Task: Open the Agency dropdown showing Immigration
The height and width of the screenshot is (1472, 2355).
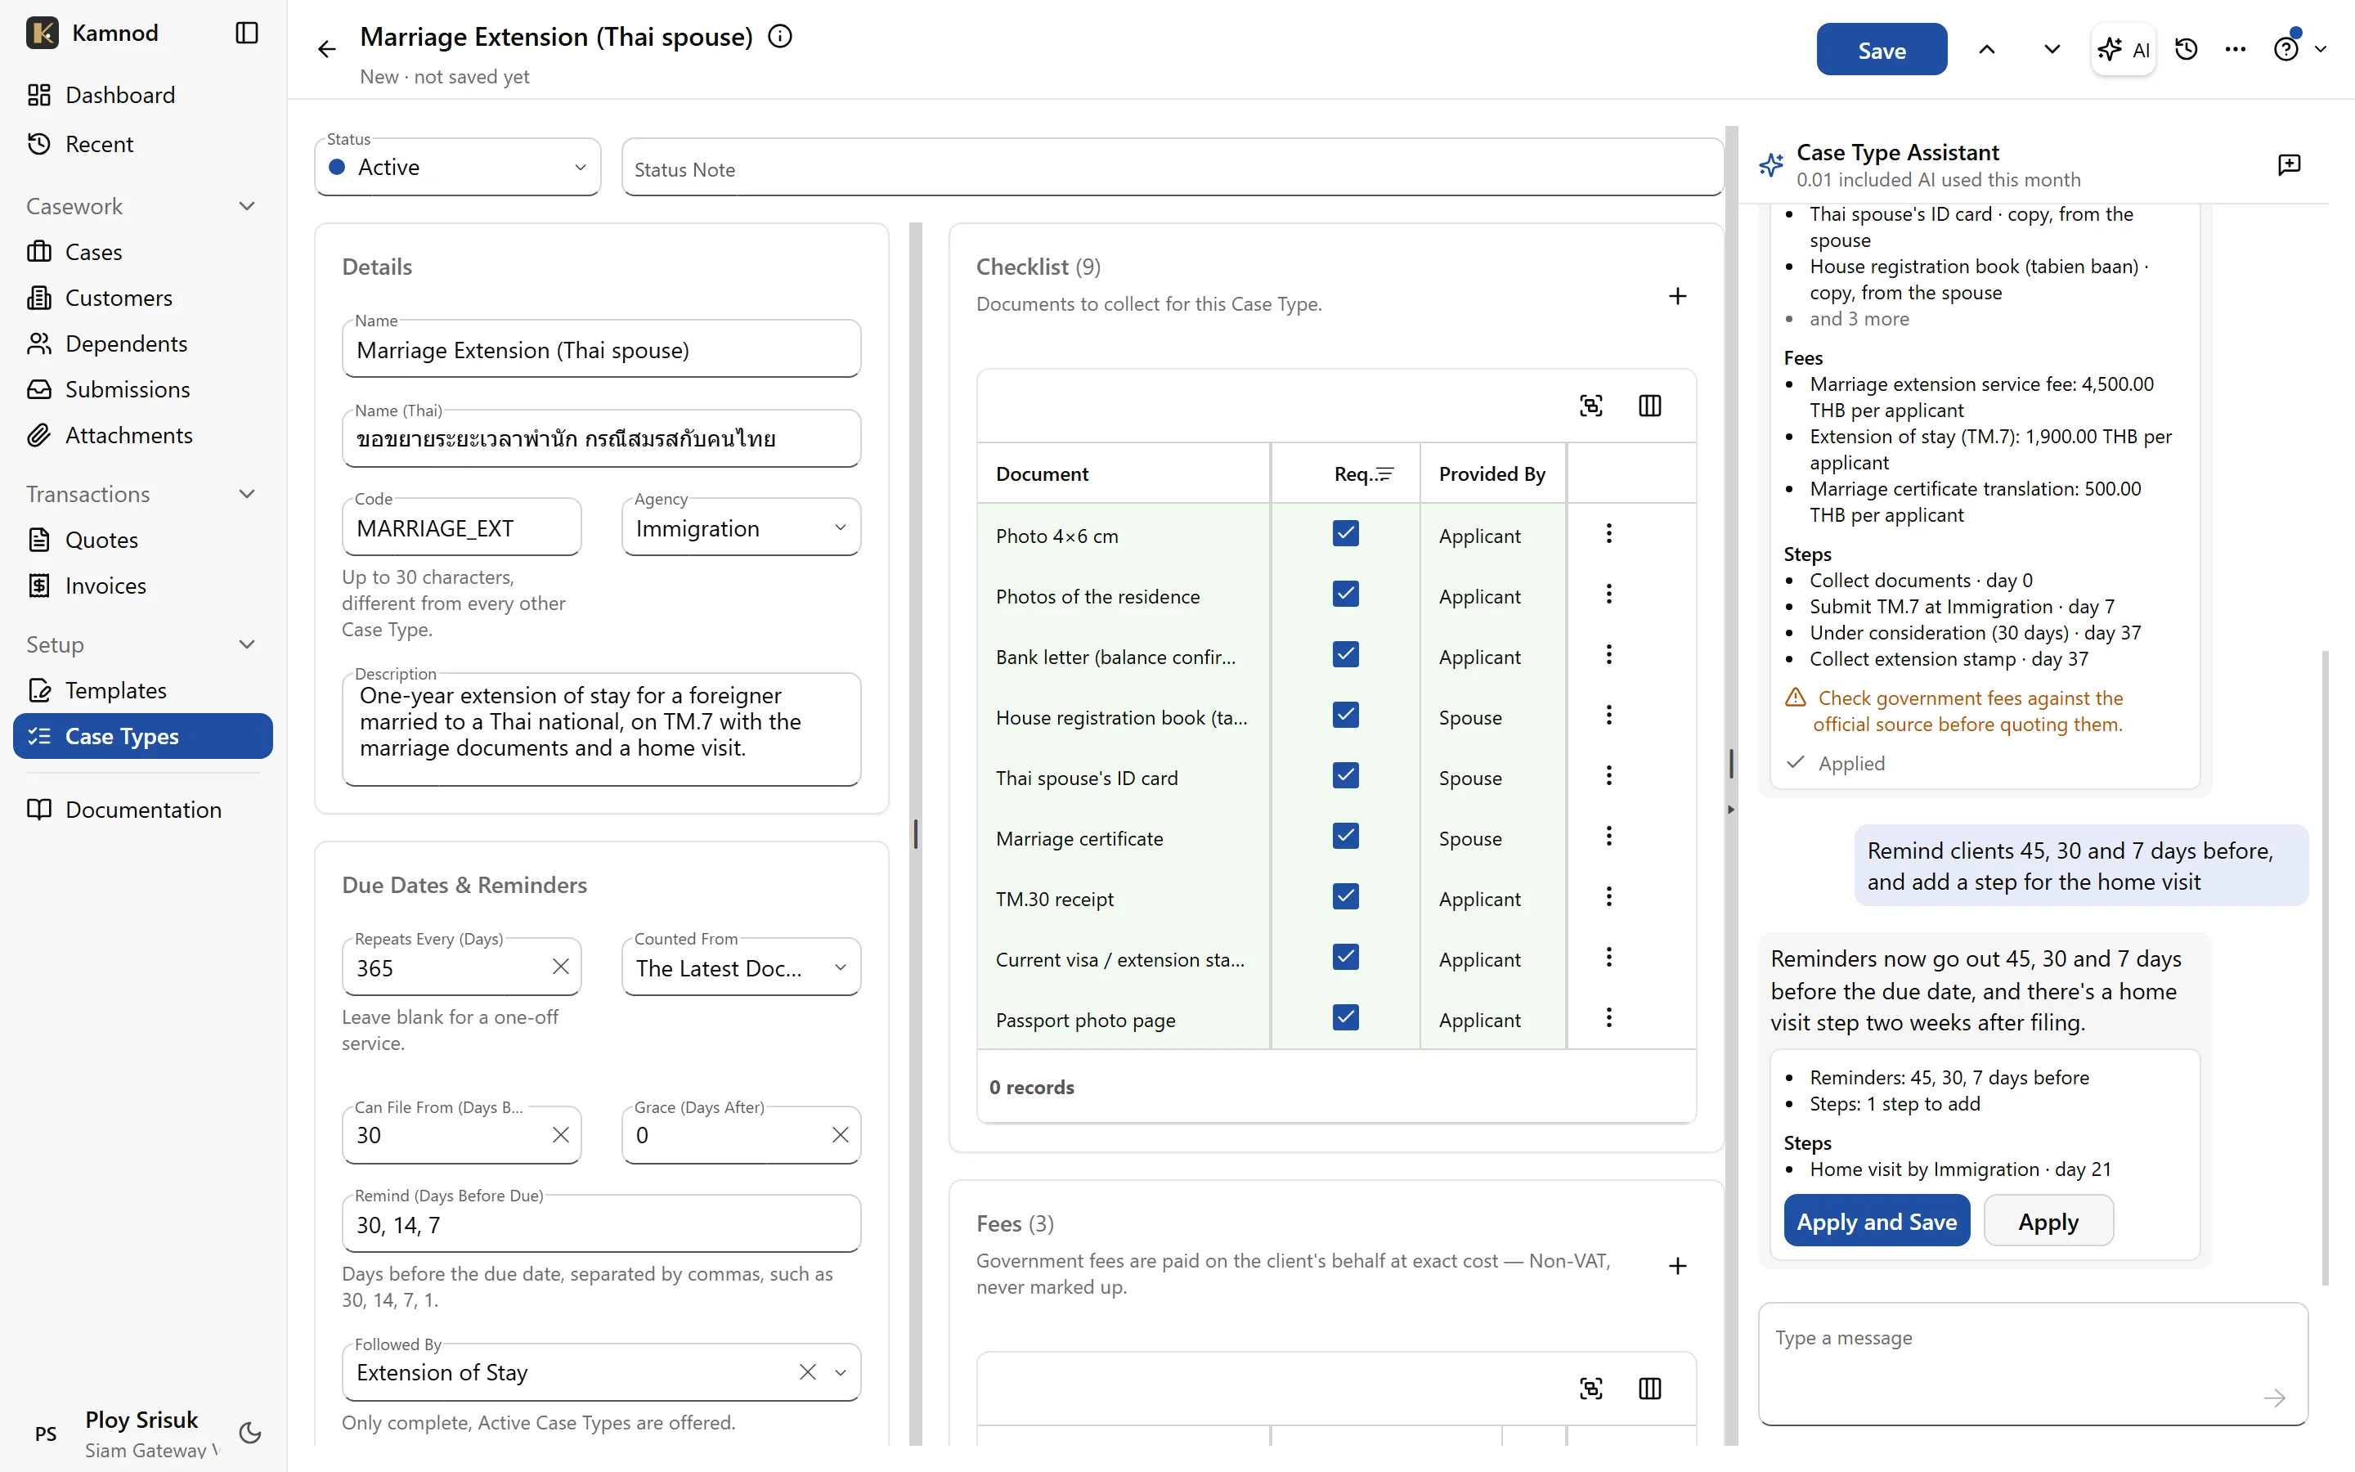Action: (742, 527)
